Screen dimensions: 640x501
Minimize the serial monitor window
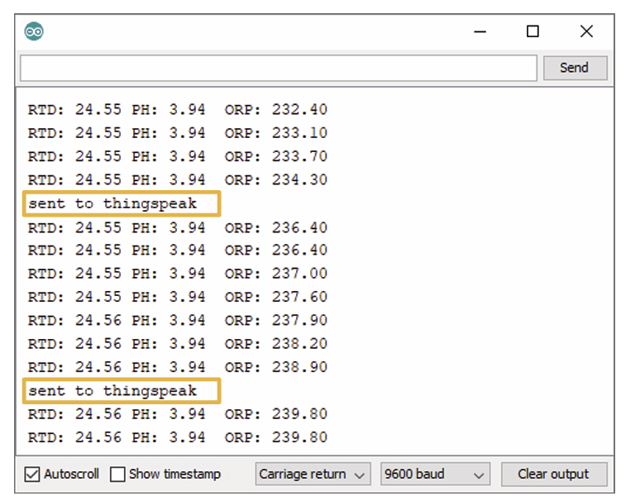tap(480, 31)
